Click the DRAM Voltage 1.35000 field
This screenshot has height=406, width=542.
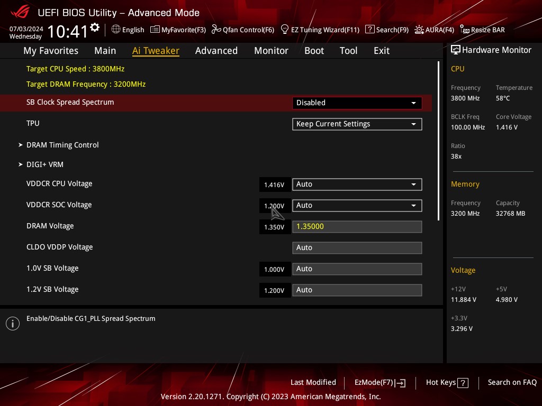(357, 227)
